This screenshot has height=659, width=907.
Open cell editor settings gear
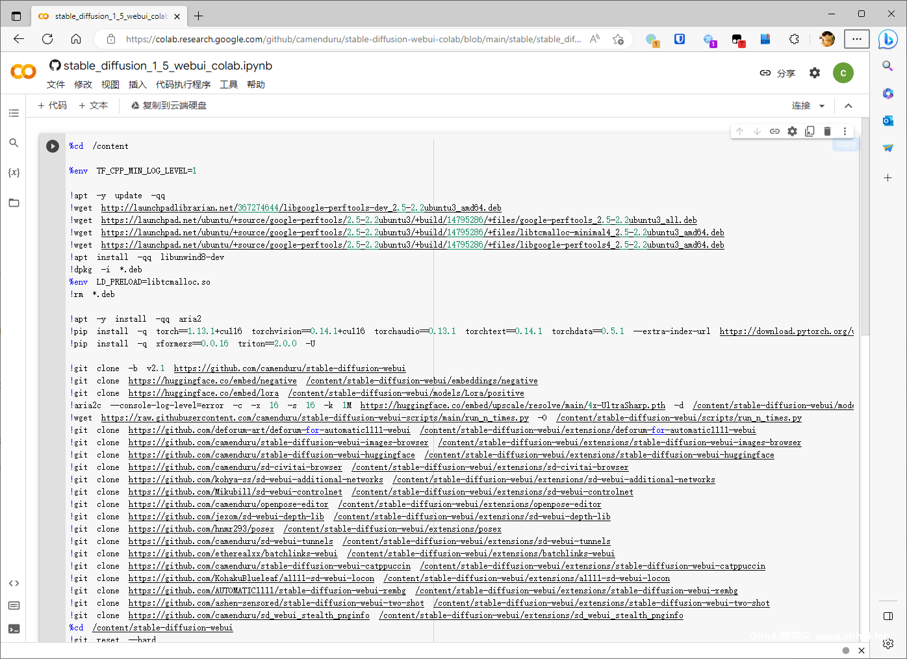[x=792, y=131]
